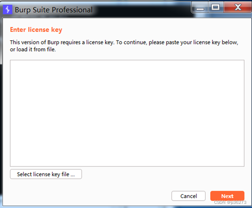Click the Enter license key heading
Viewport: 252px width, 208px height.
tap(36, 30)
